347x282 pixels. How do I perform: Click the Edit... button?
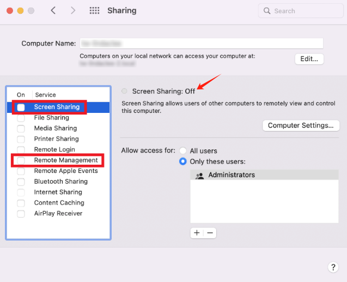point(309,59)
